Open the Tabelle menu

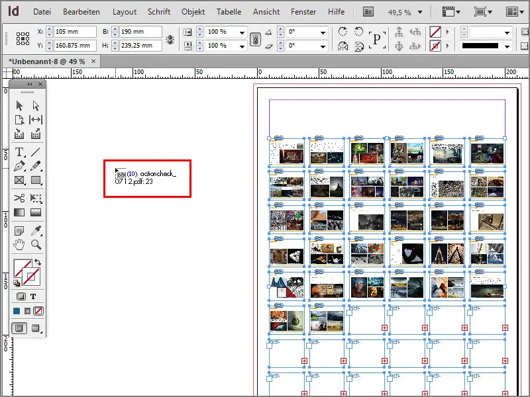(229, 11)
